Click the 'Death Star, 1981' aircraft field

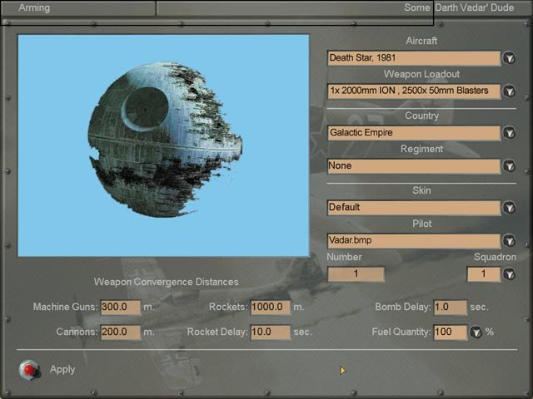pyautogui.click(x=414, y=58)
